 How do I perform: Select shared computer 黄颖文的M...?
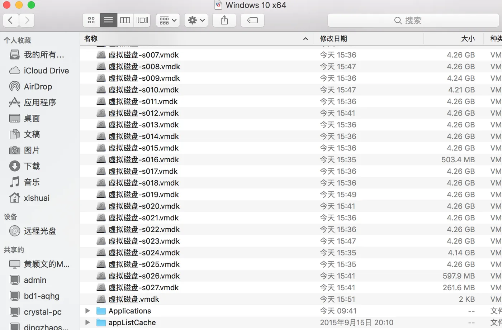click(39, 264)
